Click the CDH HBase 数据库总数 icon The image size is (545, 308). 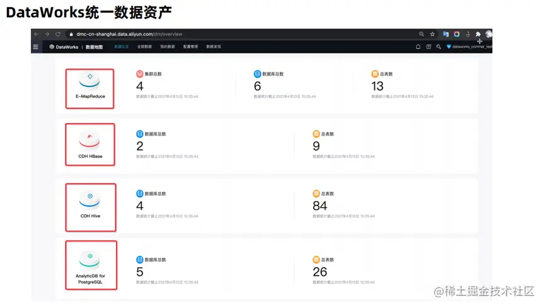click(x=139, y=134)
